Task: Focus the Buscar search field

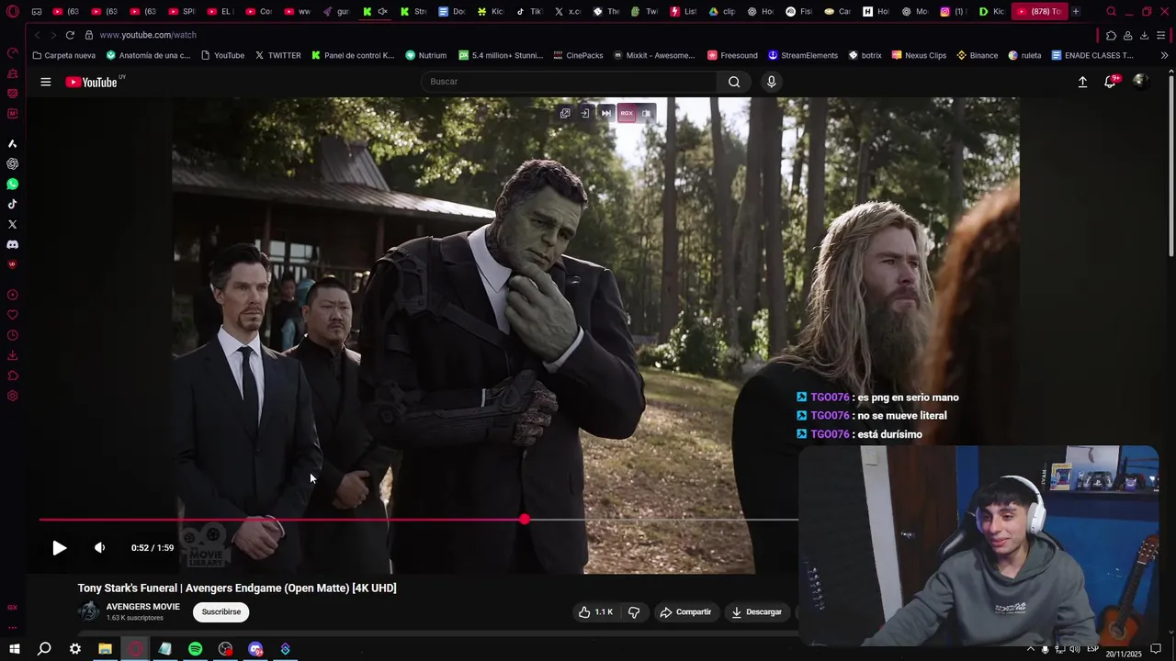Action: (568, 82)
